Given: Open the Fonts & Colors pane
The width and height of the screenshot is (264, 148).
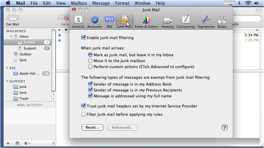Looking at the screenshot, I should point(146,22).
